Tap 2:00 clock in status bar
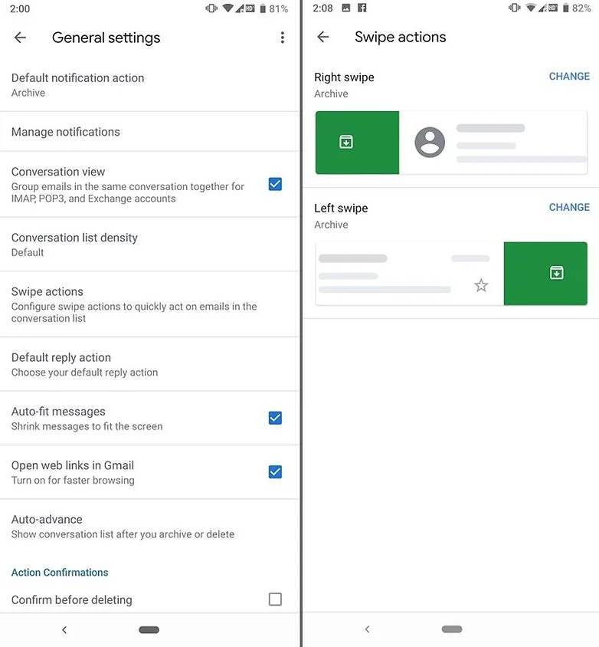The width and height of the screenshot is (599, 647). (20, 8)
